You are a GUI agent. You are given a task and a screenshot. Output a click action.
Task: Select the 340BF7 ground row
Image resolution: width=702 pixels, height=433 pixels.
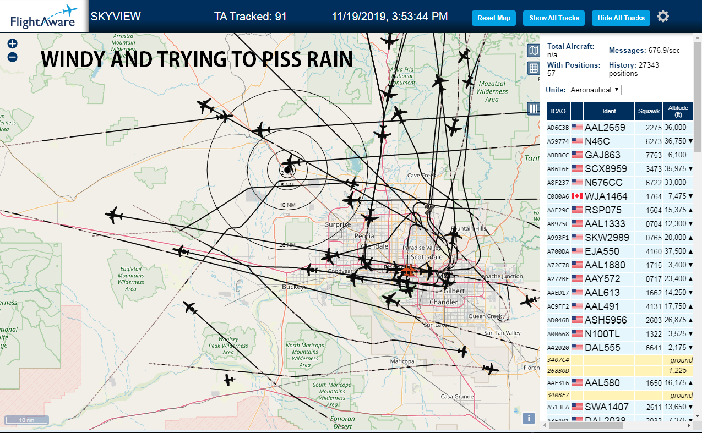click(620, 395)
